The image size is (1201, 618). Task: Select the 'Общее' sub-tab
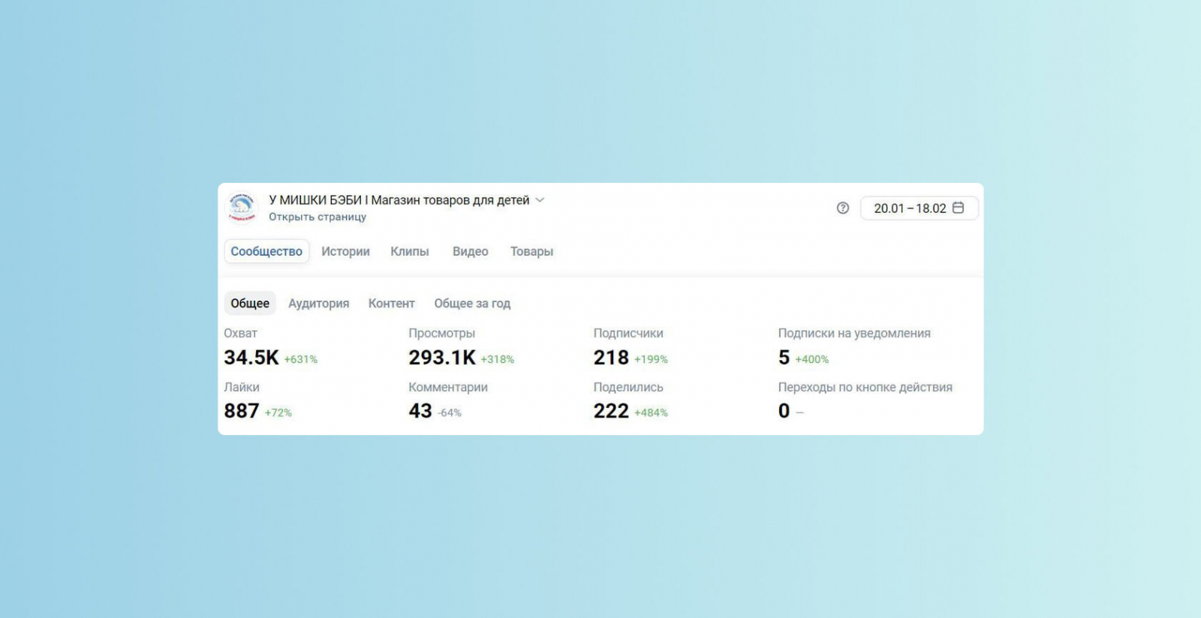(x=250, y=303)
